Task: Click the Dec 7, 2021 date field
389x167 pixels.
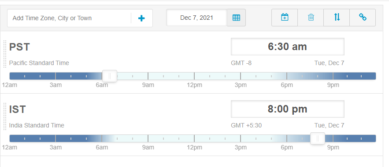Action: point(197,18)
